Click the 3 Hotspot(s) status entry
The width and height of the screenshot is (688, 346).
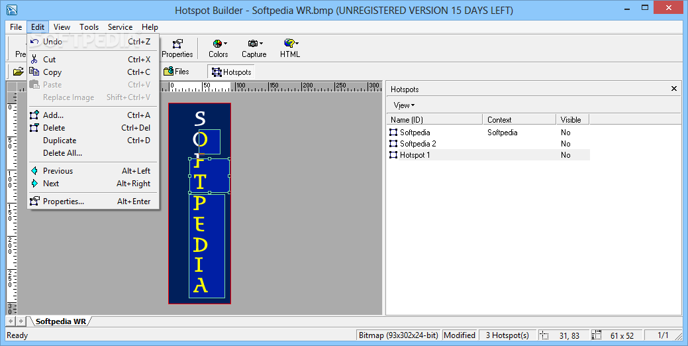[507, 335]
